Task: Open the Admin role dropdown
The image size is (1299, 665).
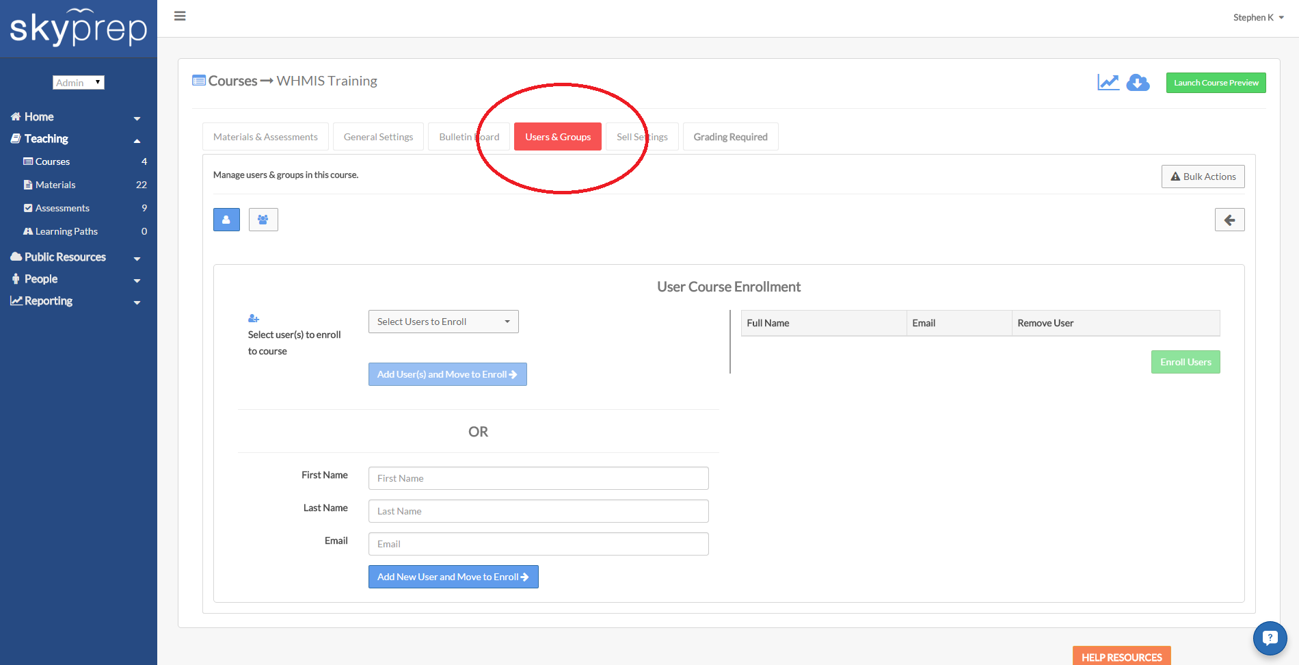Action: [x=79, y=83]
